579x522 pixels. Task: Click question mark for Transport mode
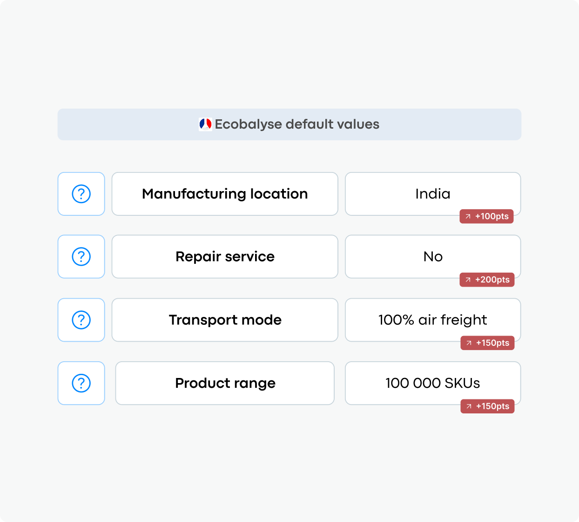(x=81, y=320)
